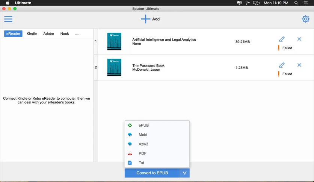This screenshot has width=314, height=182.
Task: Switch to the Kindle tab
Action: (x=32, y=34)
